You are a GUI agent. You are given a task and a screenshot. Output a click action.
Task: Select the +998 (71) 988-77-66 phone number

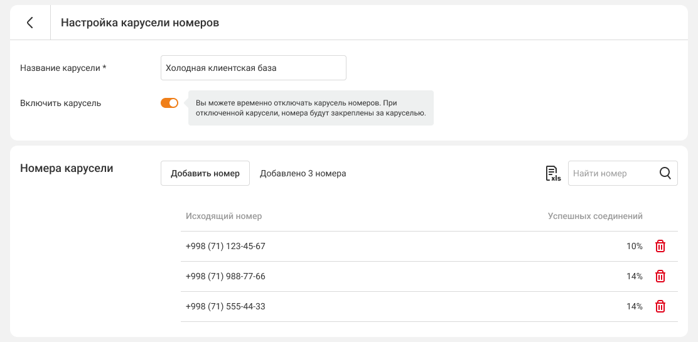point(225,277)
